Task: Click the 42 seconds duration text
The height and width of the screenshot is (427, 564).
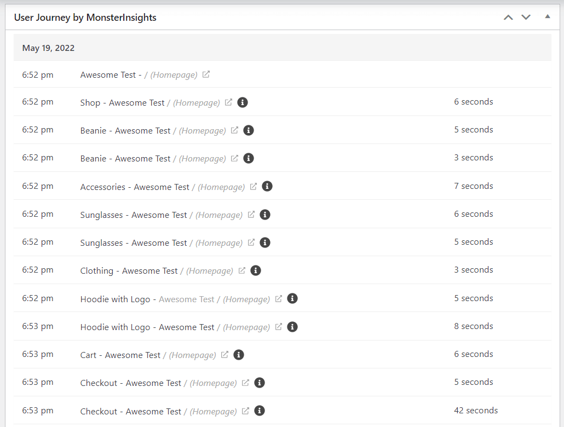Action: click(x=475, y=410)
